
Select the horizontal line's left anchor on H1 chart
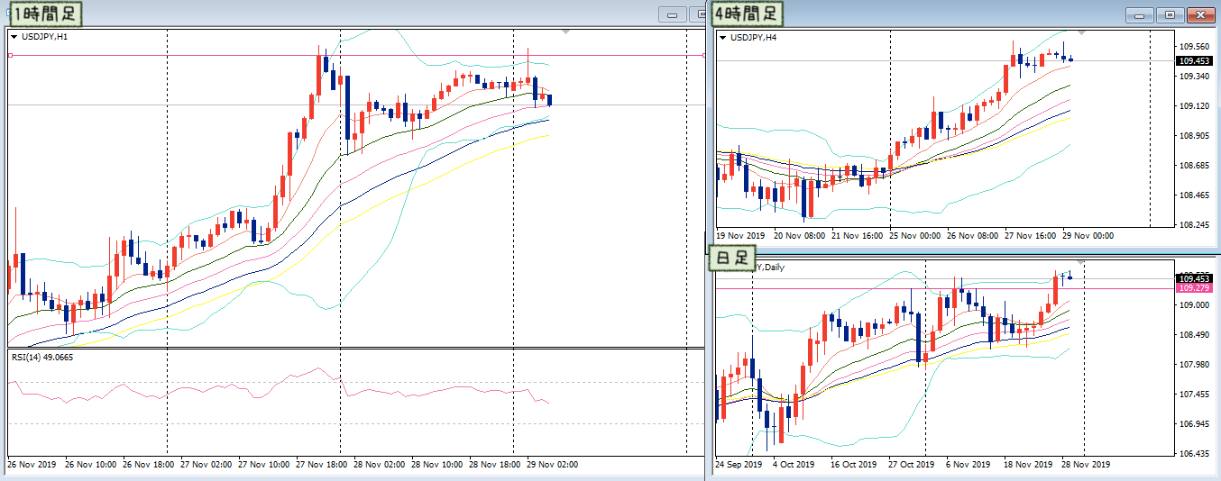point(9,55)
